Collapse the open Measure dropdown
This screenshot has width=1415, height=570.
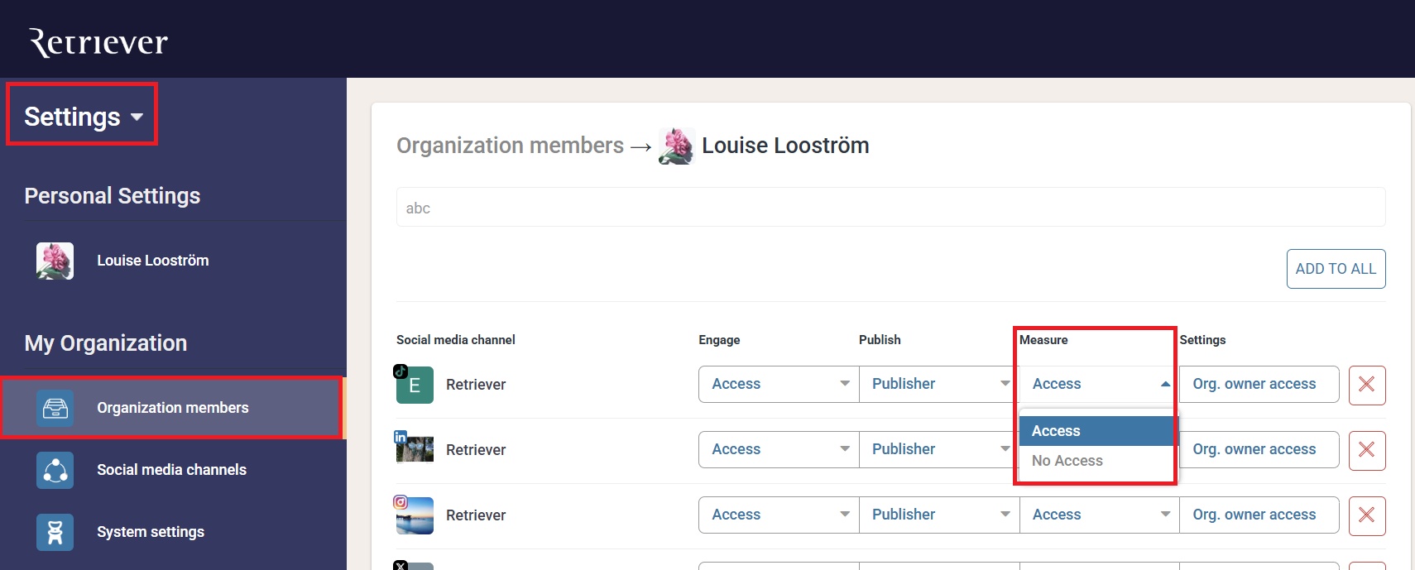tap(1100, 384)
